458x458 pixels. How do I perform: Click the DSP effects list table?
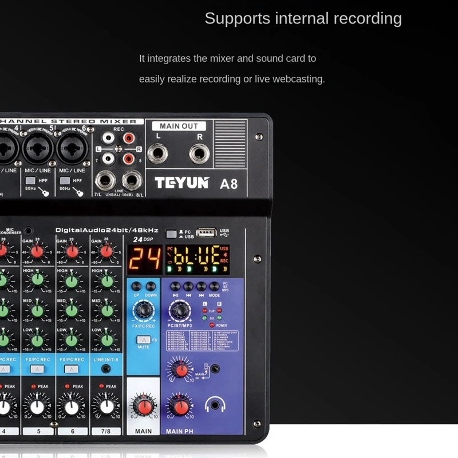[x=203, y=341]
